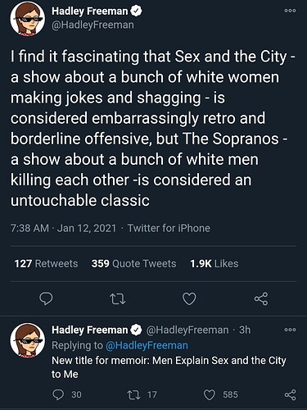Retweet the main tweet using arrows icon
The width and height of the screenshot is (307, 410).
tap(119, 298)
